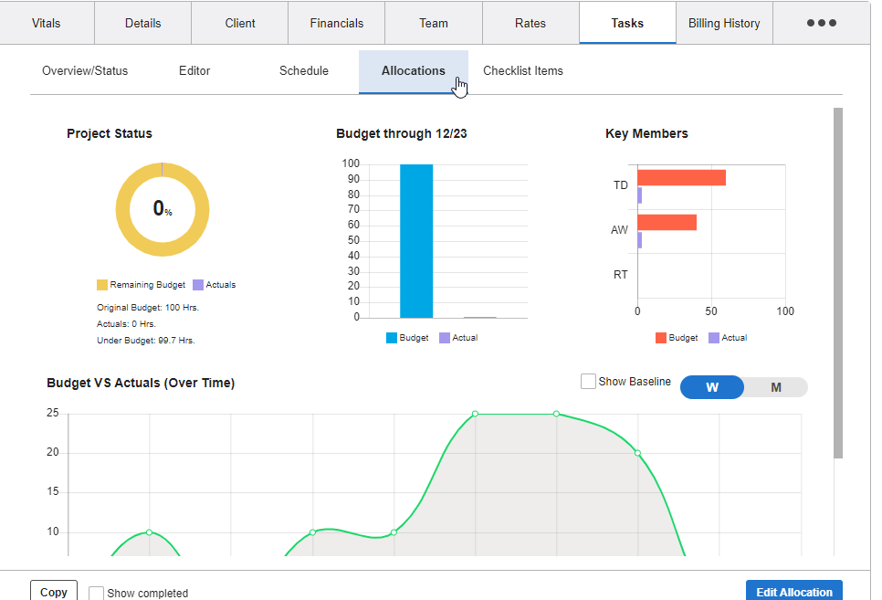
Task: Switch chart to weekly W view
Action: click(x=712, y=387)
